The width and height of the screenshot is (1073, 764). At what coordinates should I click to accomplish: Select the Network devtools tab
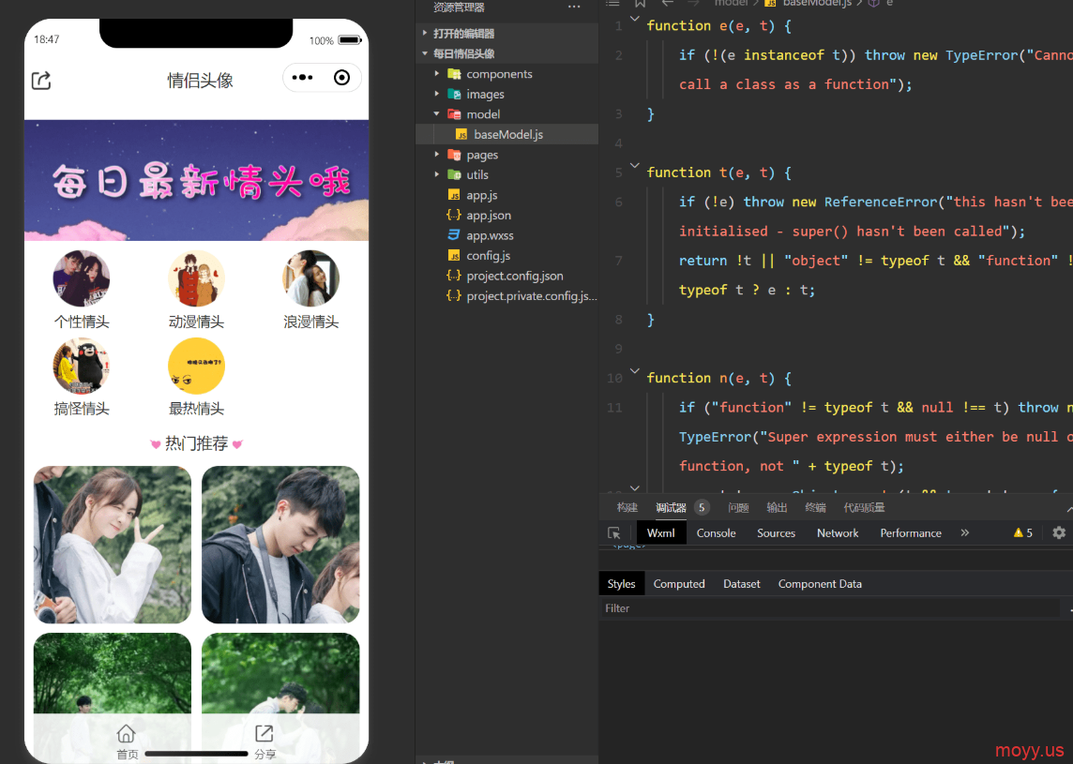[838, 532]
